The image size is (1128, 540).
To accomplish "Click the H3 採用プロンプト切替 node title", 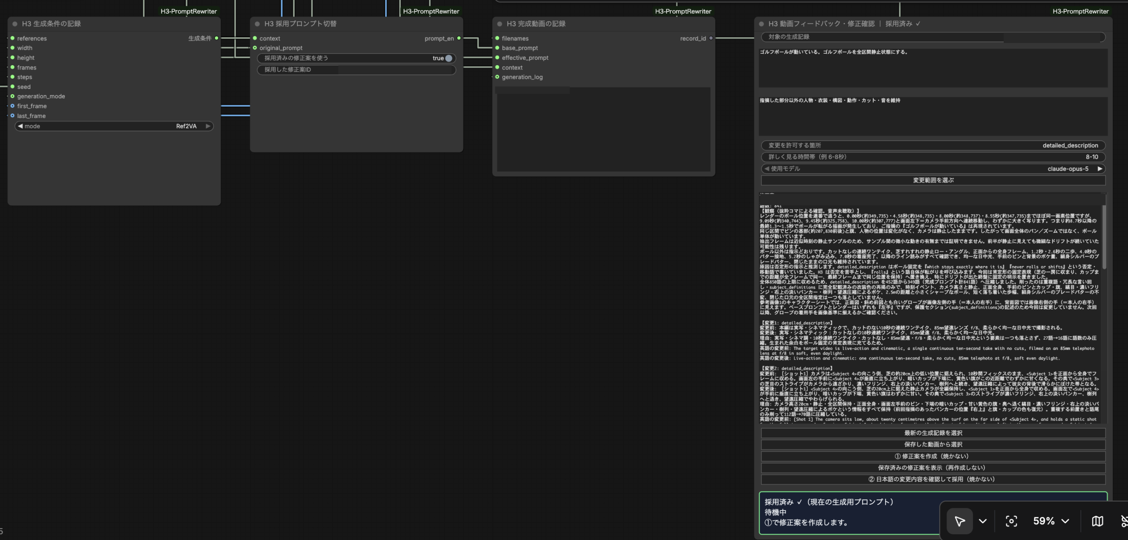I will click(300, 24).
